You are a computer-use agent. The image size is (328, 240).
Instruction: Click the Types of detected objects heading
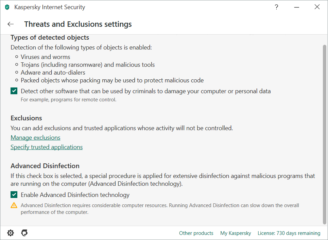click(50, 37)
